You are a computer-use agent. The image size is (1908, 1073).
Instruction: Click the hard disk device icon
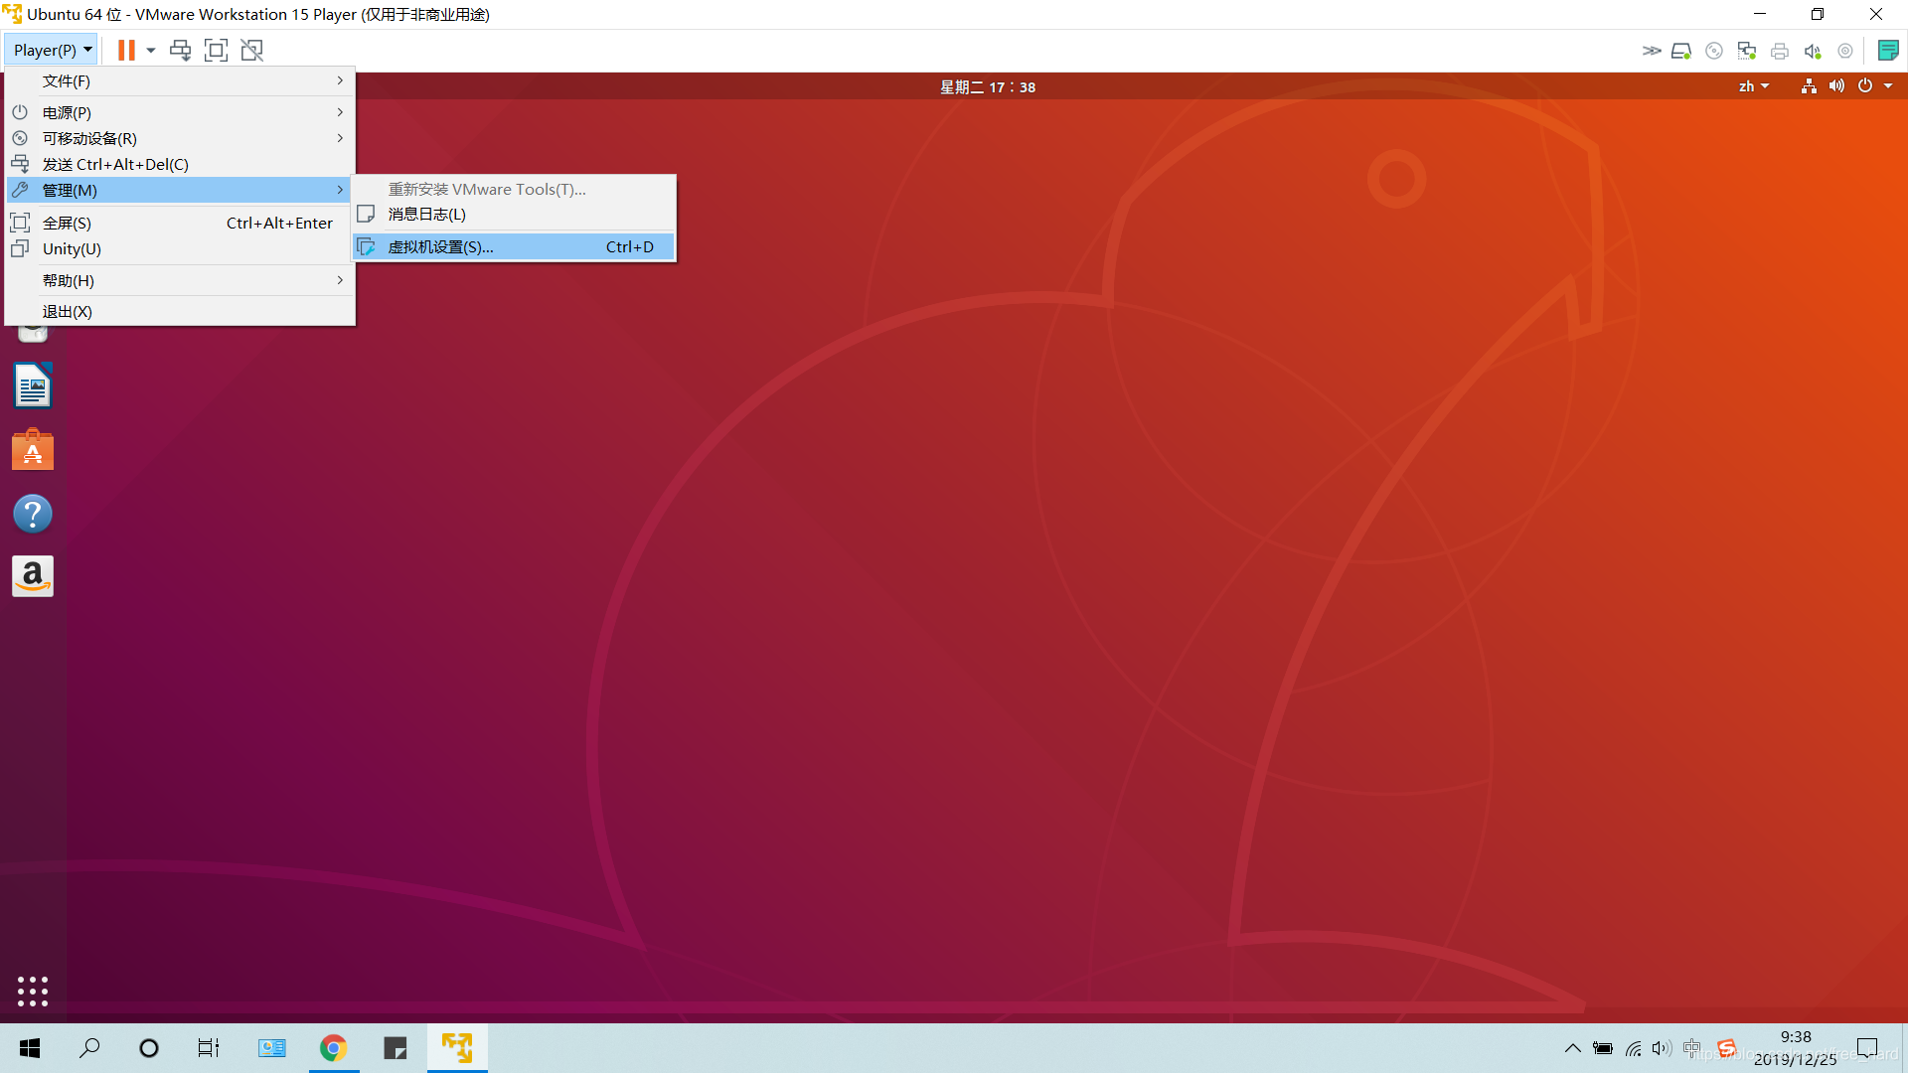pyautogui.click(x=1681, y=51)
